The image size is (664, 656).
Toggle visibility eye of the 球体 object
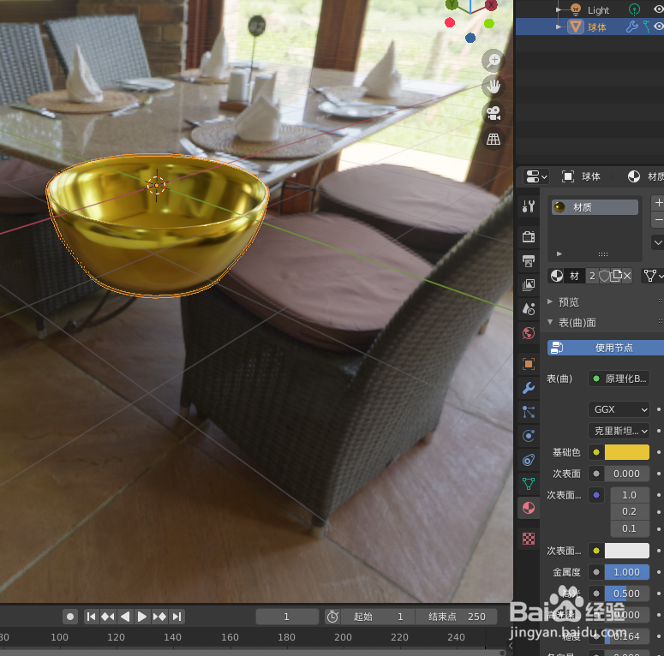click(659, 27)
